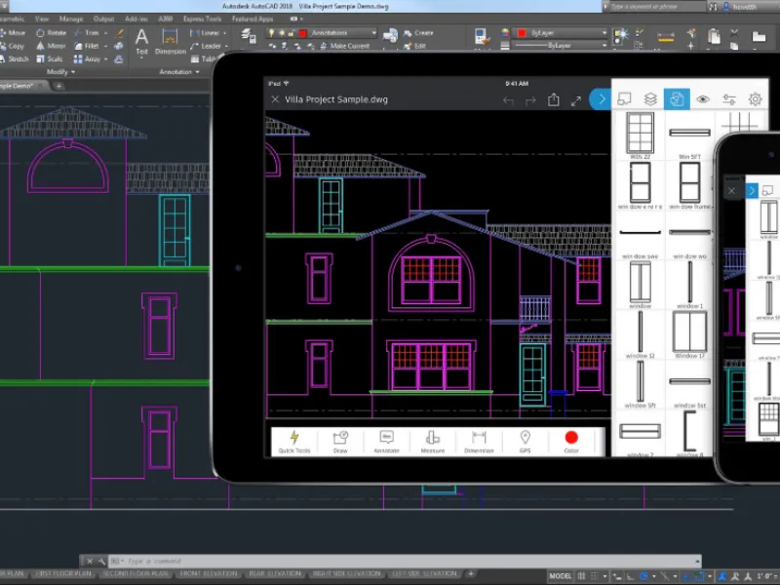Toggle the layer freeze sun icon
Image resolution: width=780 pixels, height=585 pixels.
(x=282, y=33)
